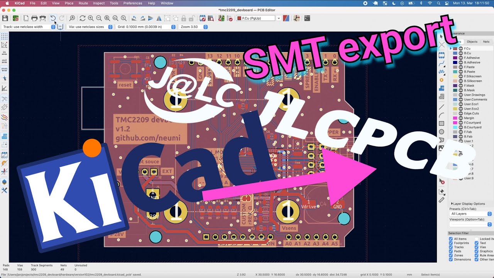The image size is (494, 278).
Task: Switch units to mils
Action: (x=4, y=61)
